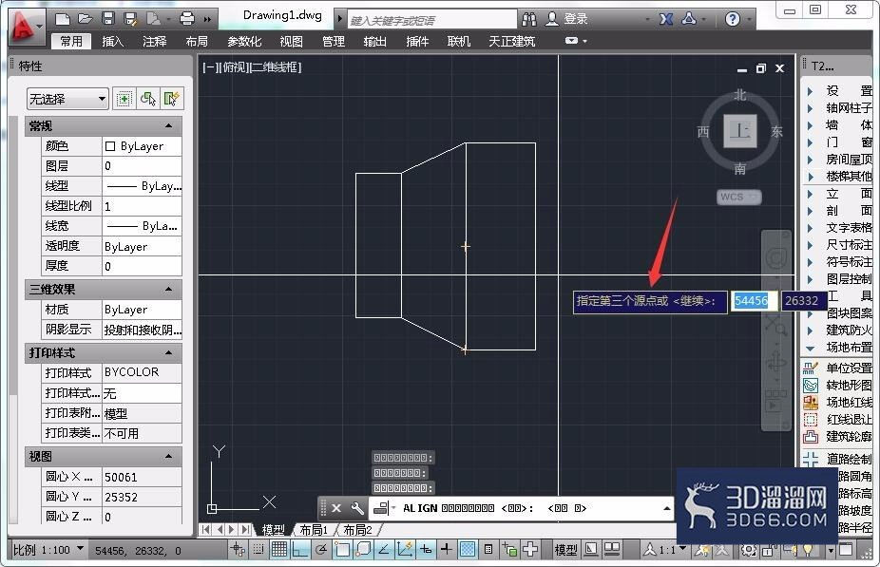Click the Open folder icon in quick access toolbar
Image resolution: width=880 pixels, height=567 pixels.
click(x=85, y=19)
